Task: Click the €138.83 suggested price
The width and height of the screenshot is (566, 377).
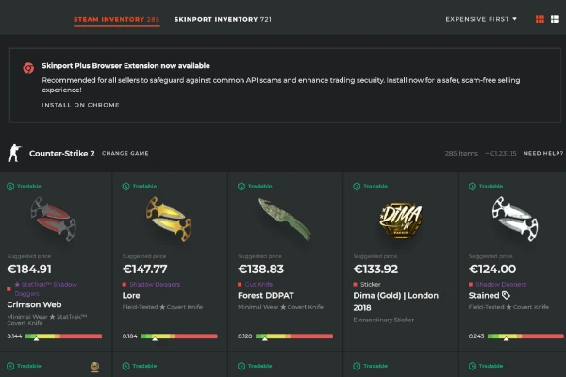Action: [261, 270]
